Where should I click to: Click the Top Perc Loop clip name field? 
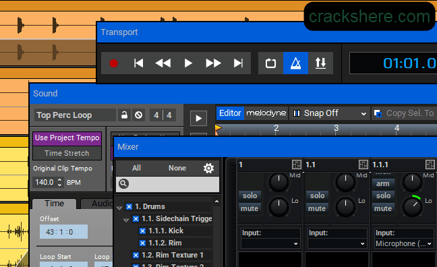click(75, 115)
